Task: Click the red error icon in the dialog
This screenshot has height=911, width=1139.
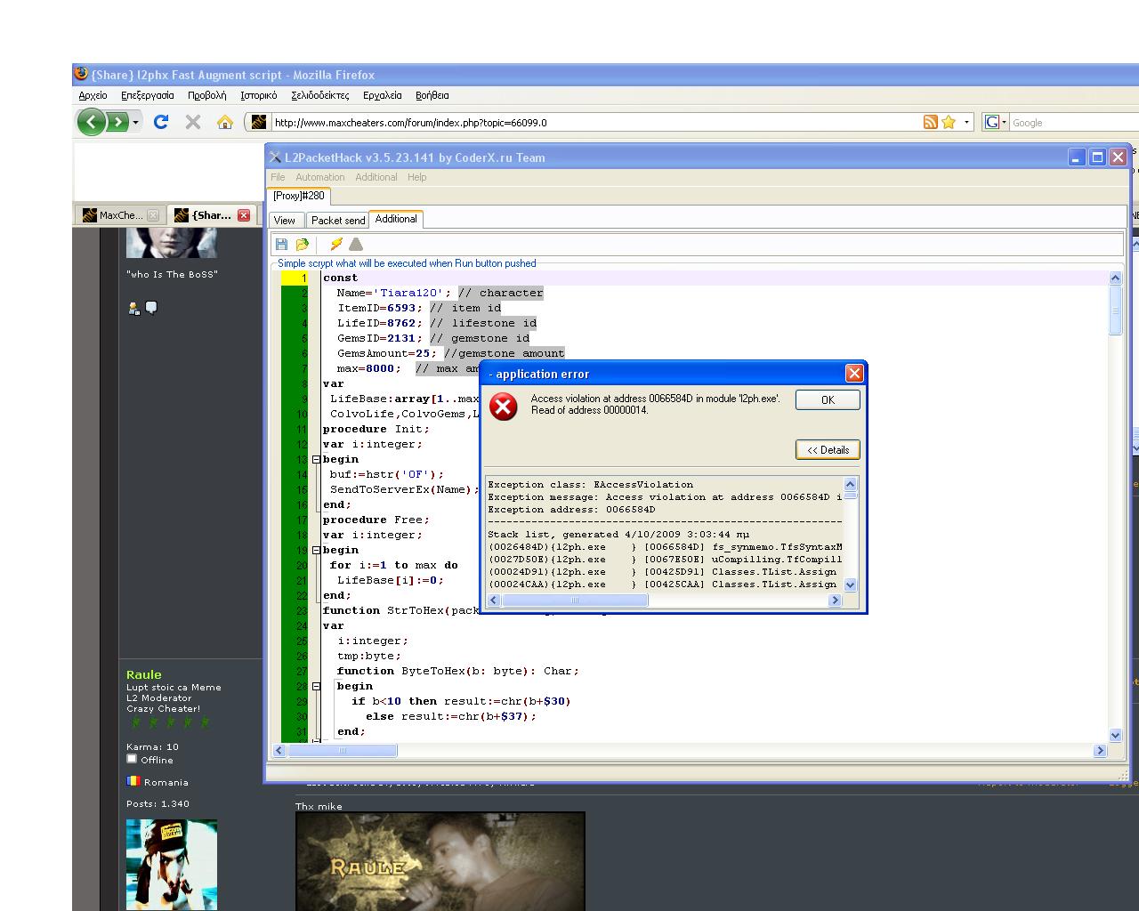Action: point(504,407)
